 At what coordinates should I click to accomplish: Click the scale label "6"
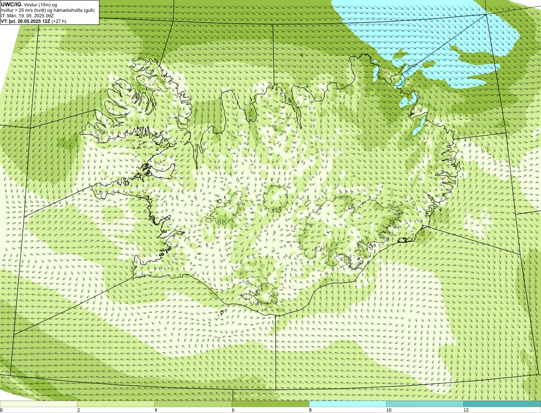point(233,410)
